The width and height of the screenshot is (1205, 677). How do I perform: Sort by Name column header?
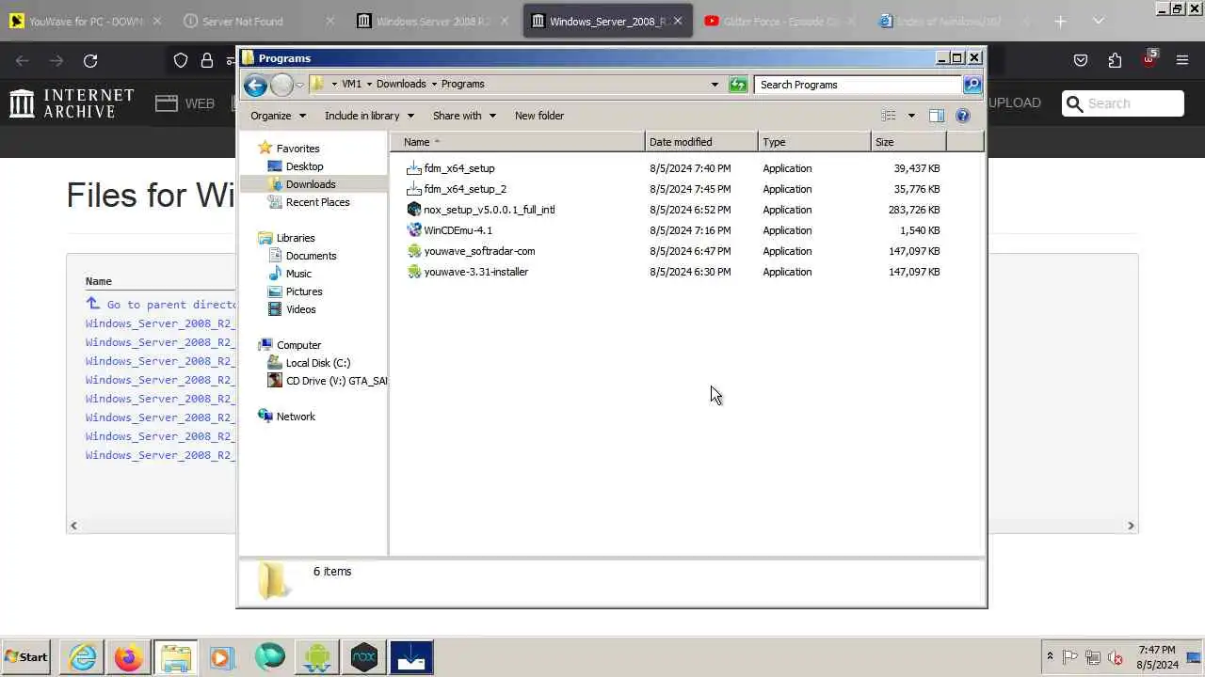(x=518, y=142)
